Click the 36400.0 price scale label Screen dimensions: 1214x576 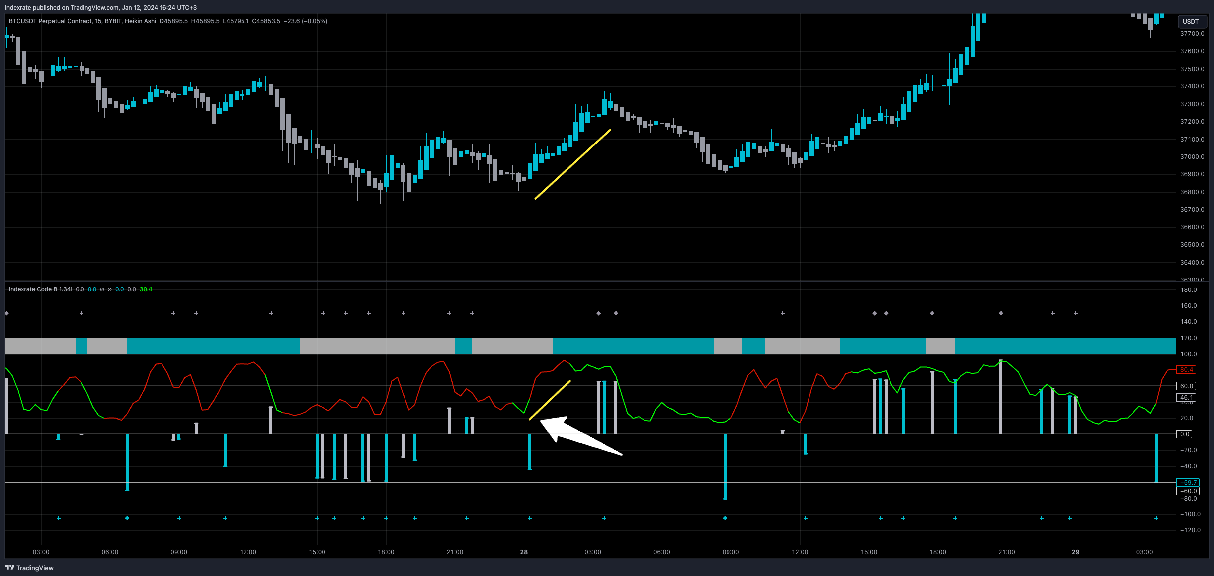pos(1192,263)
